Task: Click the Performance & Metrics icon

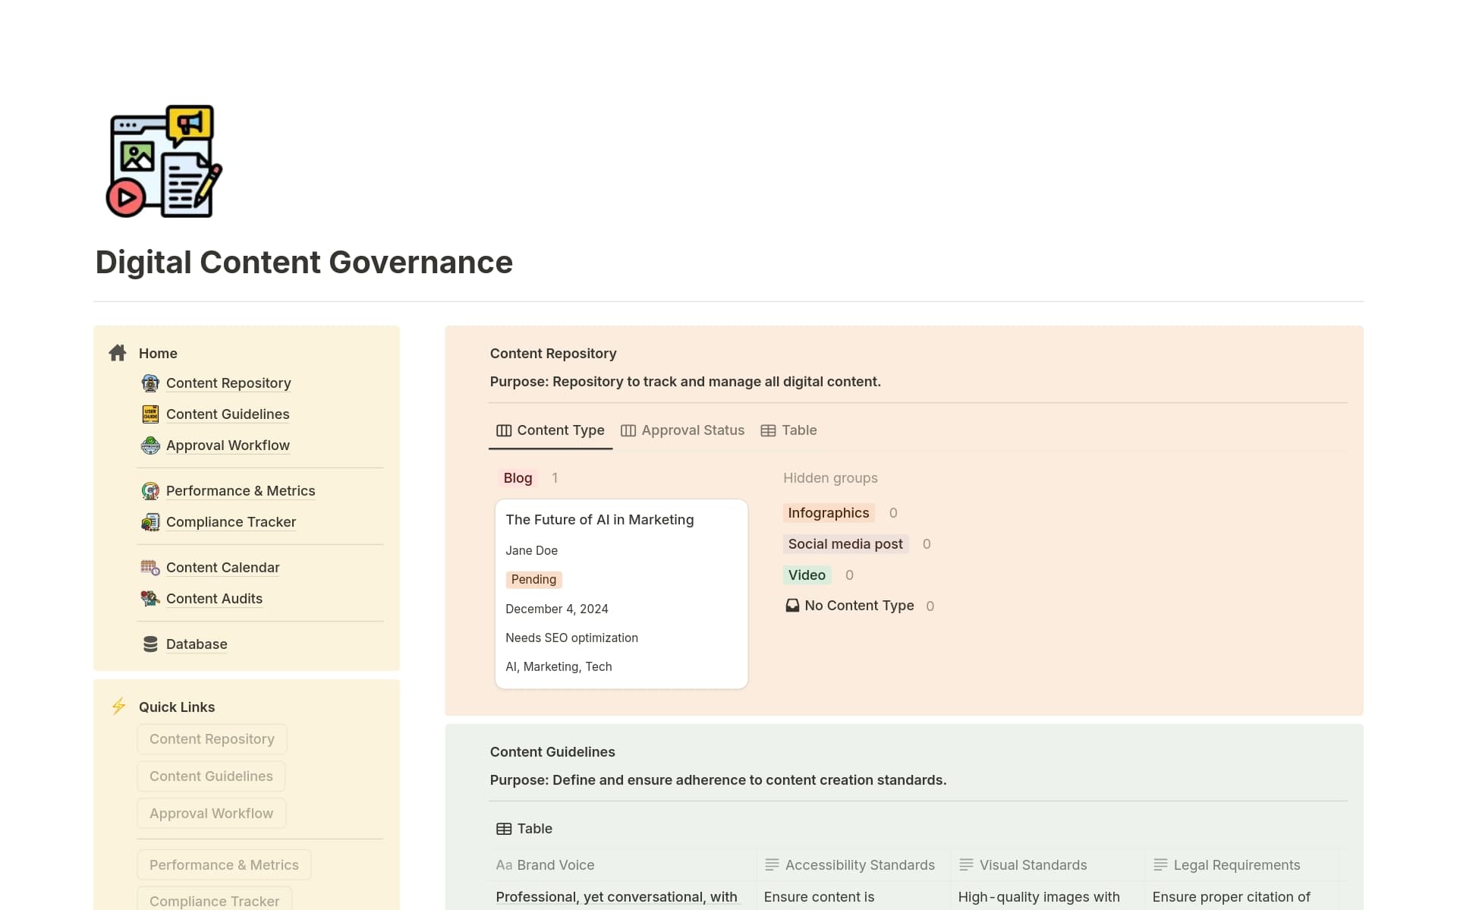Action: pos(150,491)
